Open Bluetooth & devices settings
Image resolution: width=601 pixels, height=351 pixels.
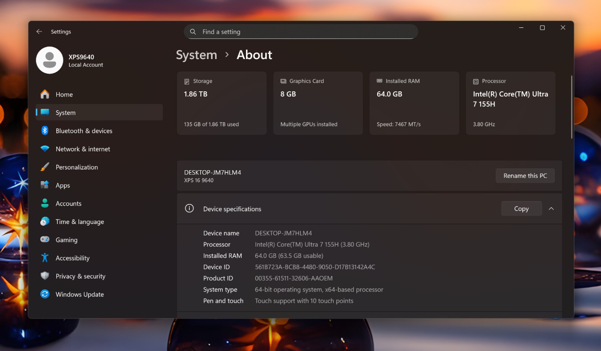pyautogui.click(x=99, y=131)
